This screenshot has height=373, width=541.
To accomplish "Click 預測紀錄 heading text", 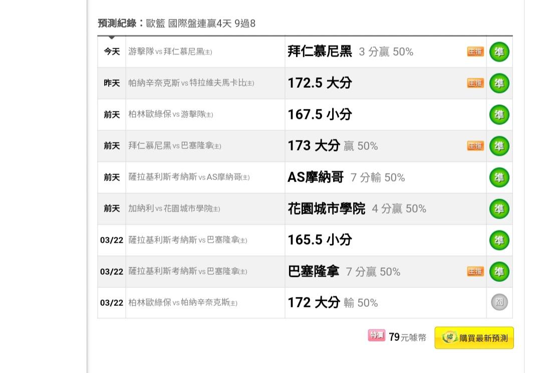I will (x=117, y=24).
